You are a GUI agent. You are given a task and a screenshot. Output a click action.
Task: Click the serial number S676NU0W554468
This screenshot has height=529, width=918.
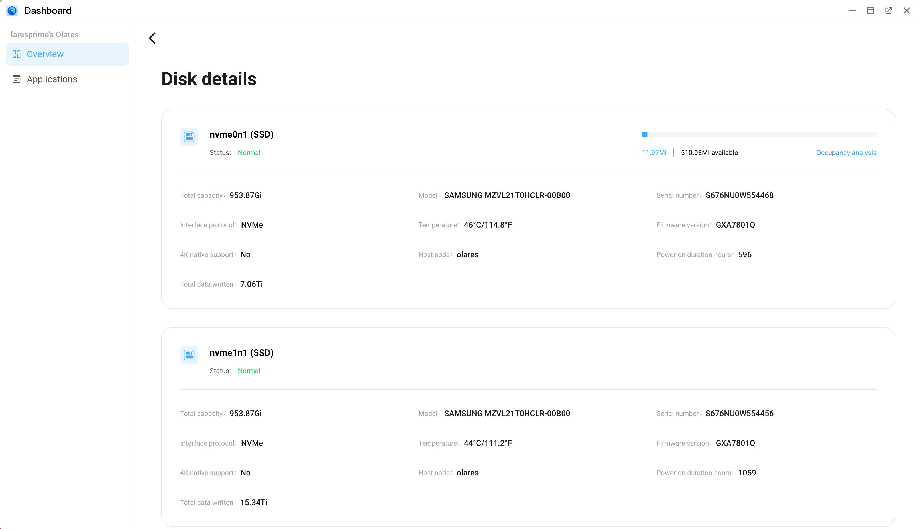point(739,195)
